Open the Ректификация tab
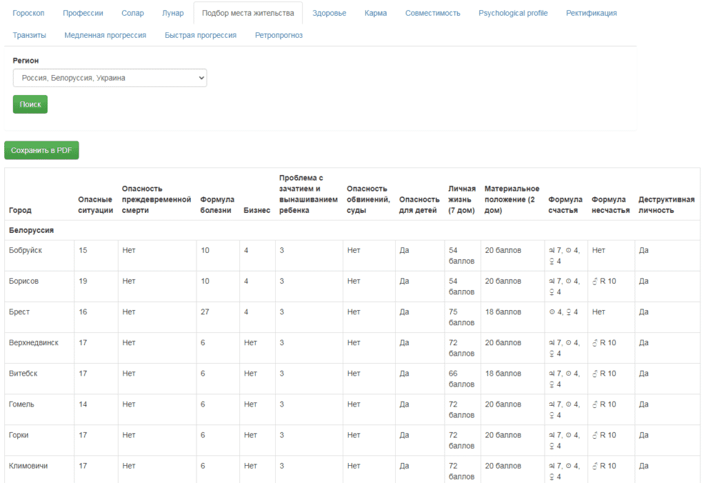Image resolution: width=706 pixels, height=483 pixels. (x=591, y=13)
